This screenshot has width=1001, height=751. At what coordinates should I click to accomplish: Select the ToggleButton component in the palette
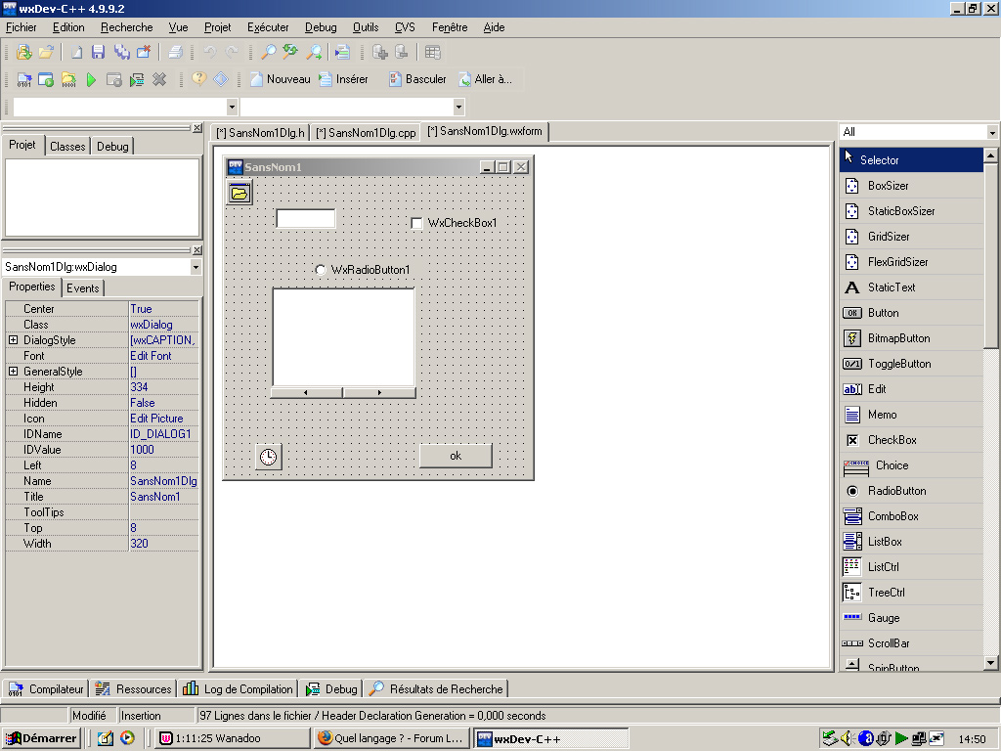912,364
